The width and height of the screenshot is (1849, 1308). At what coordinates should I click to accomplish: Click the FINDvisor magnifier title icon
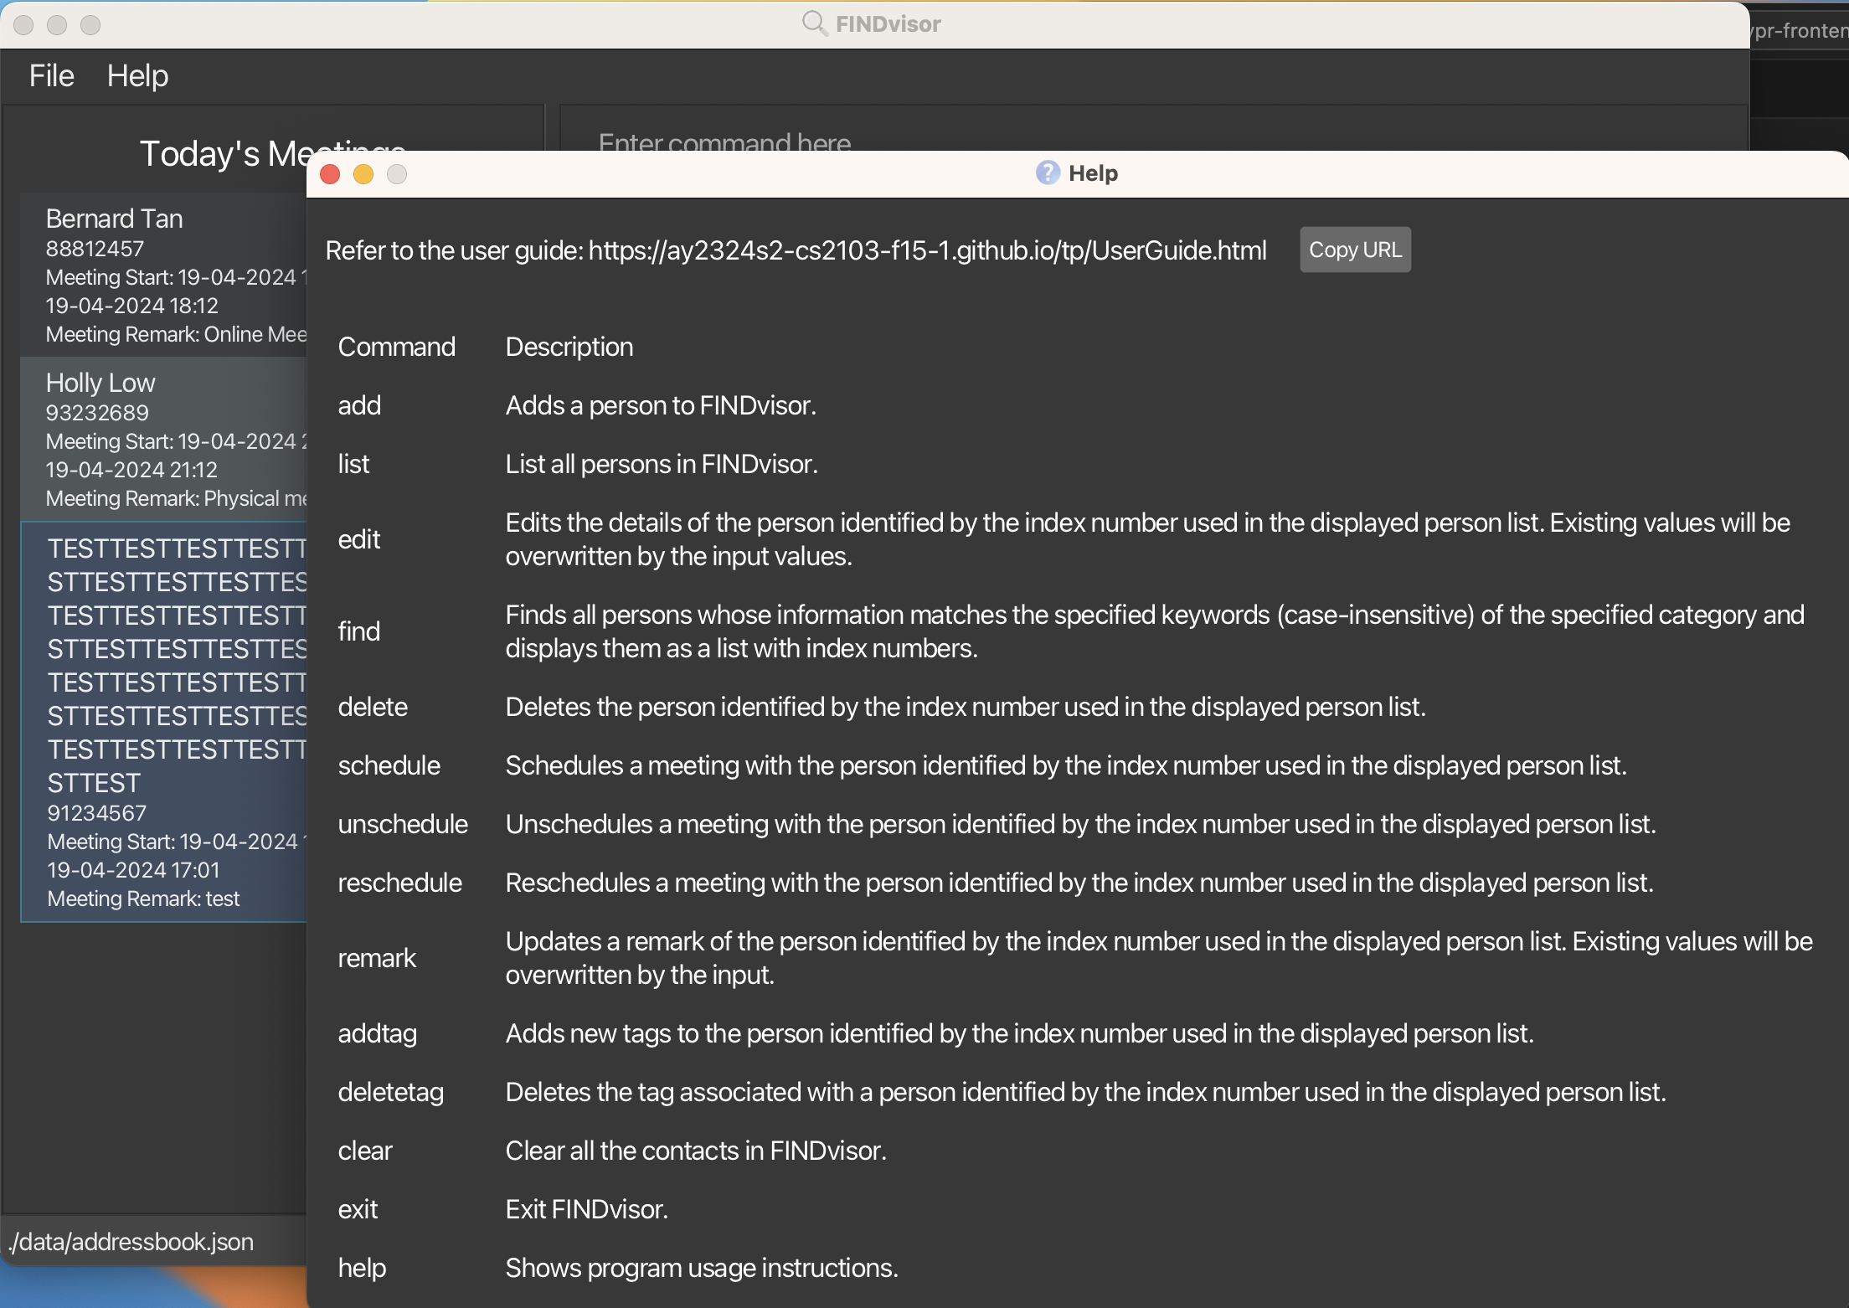(x=813, y=23)
